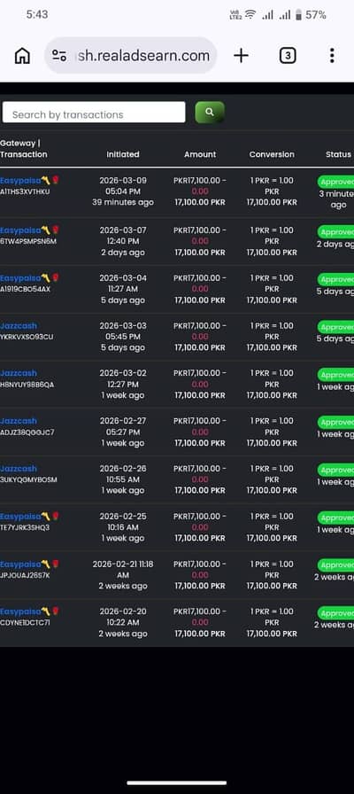Click the 2026-03-07 initiated date
Screen dimensions: 354x794
click(x=123, y=230)
